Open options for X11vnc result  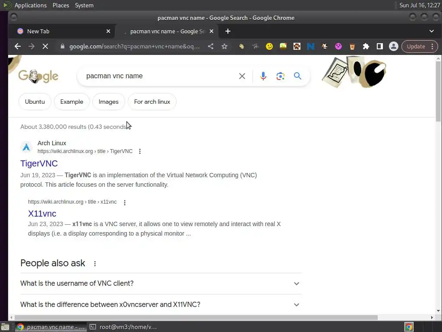click(125, 202)
